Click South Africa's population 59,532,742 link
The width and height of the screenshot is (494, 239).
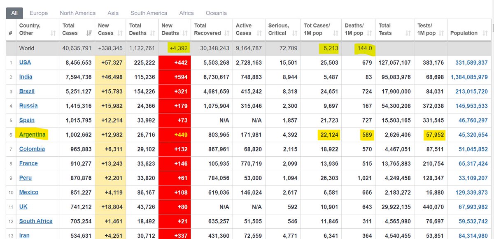473,221
